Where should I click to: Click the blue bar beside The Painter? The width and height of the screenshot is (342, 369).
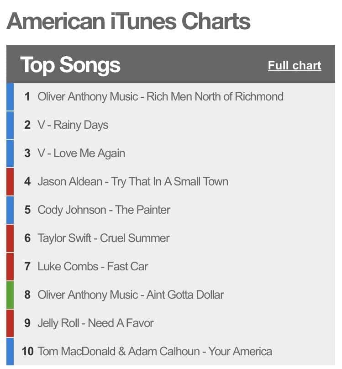coord(10,210)
